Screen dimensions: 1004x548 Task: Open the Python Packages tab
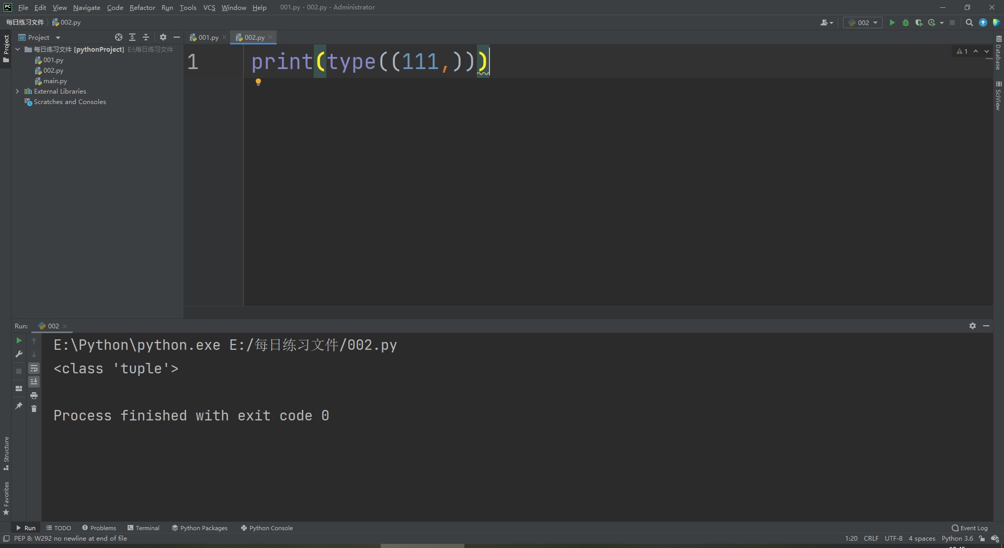point(200,528)
